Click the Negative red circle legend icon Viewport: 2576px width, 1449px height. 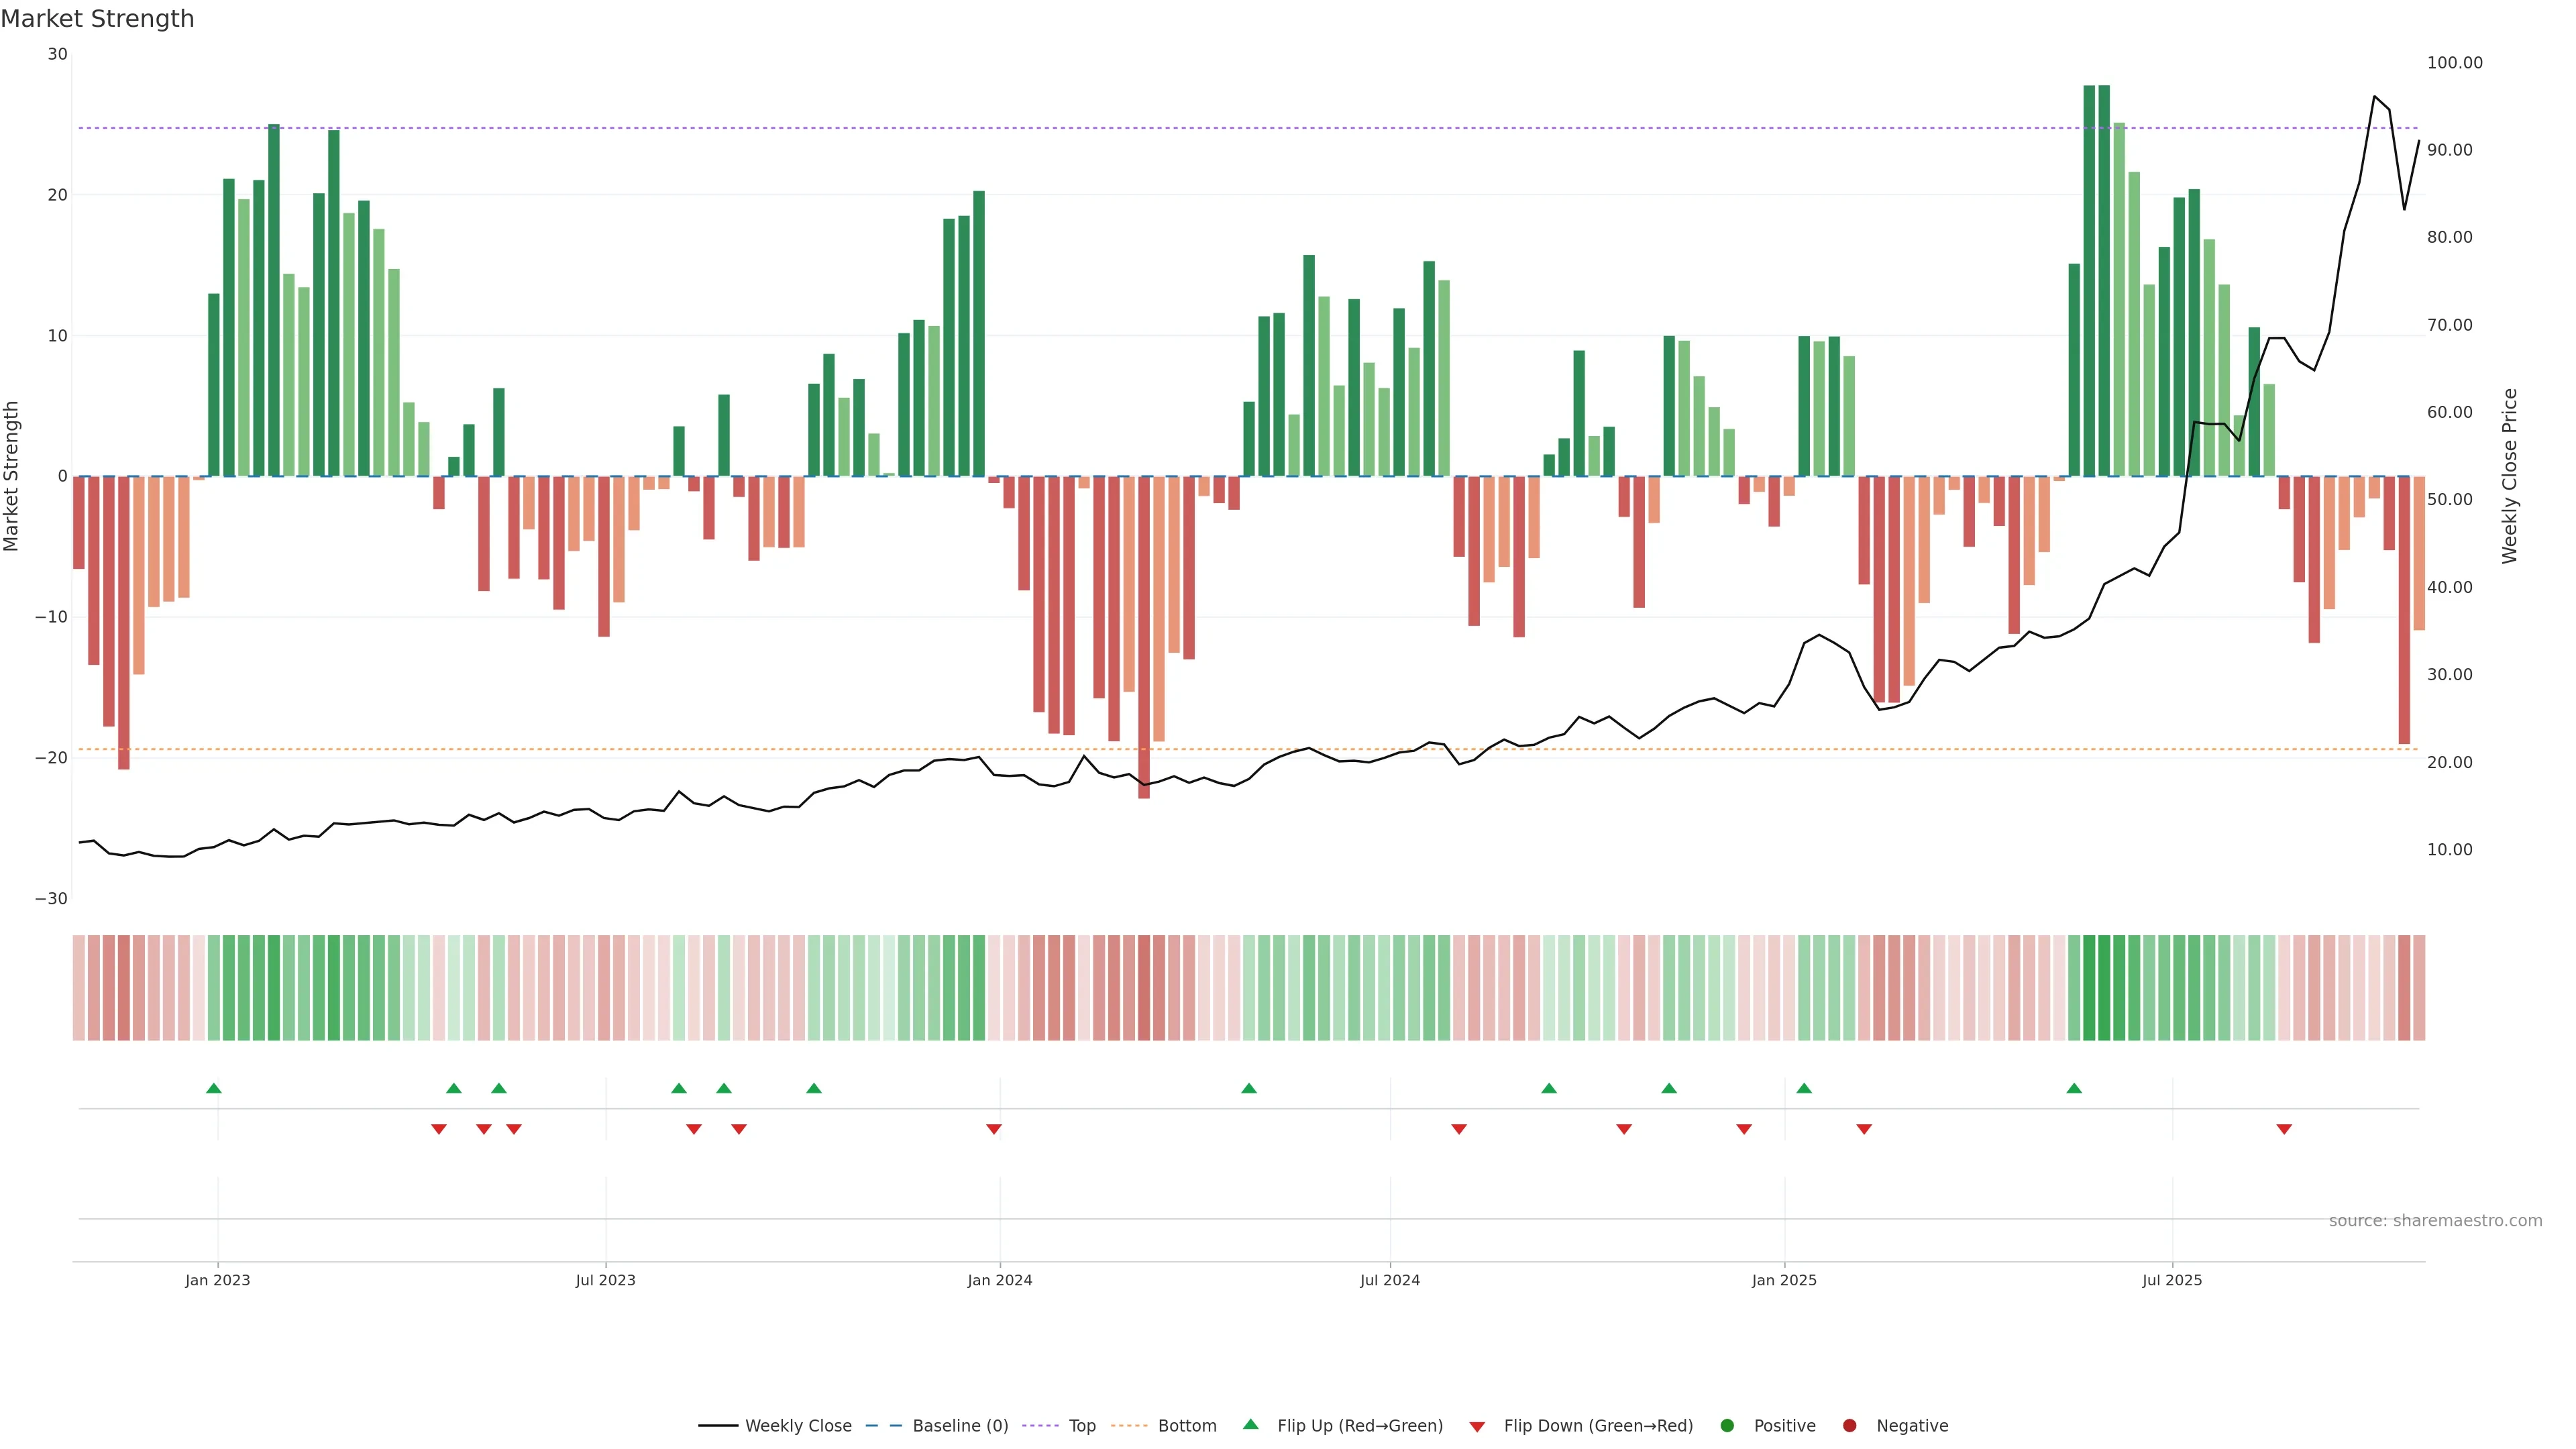click(1849, 1426)
